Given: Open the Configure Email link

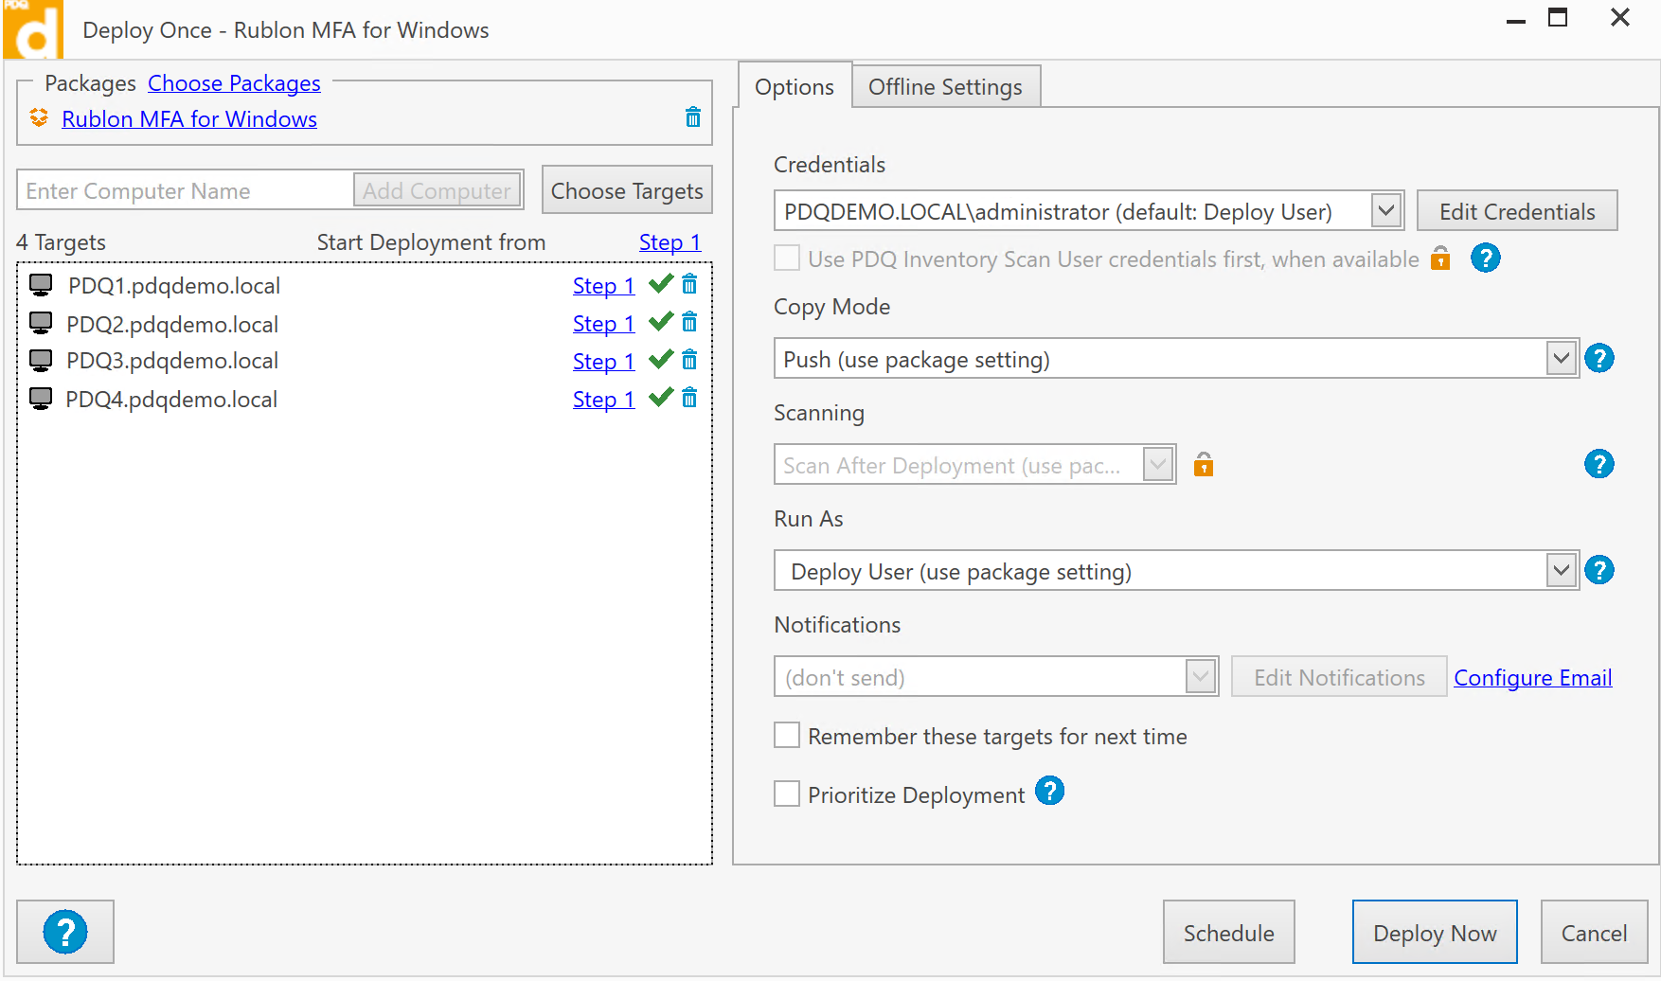Looking at the screenshot, I should [x=1532, y=678].
